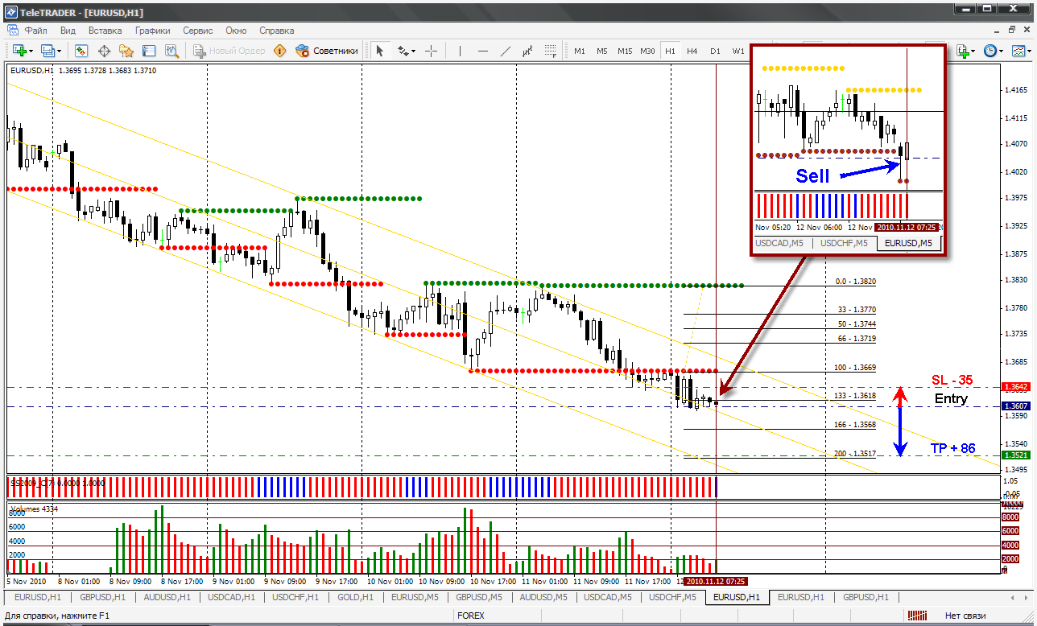Open the line studies tool icon
1037x626 pixels.
403,51
